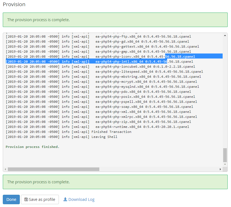Viewport: 231px width, 207px height.
Task: Click the Provision page heading
Action: point(14,4)
